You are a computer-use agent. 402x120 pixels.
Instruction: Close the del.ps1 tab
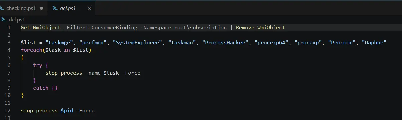(89, 8)
